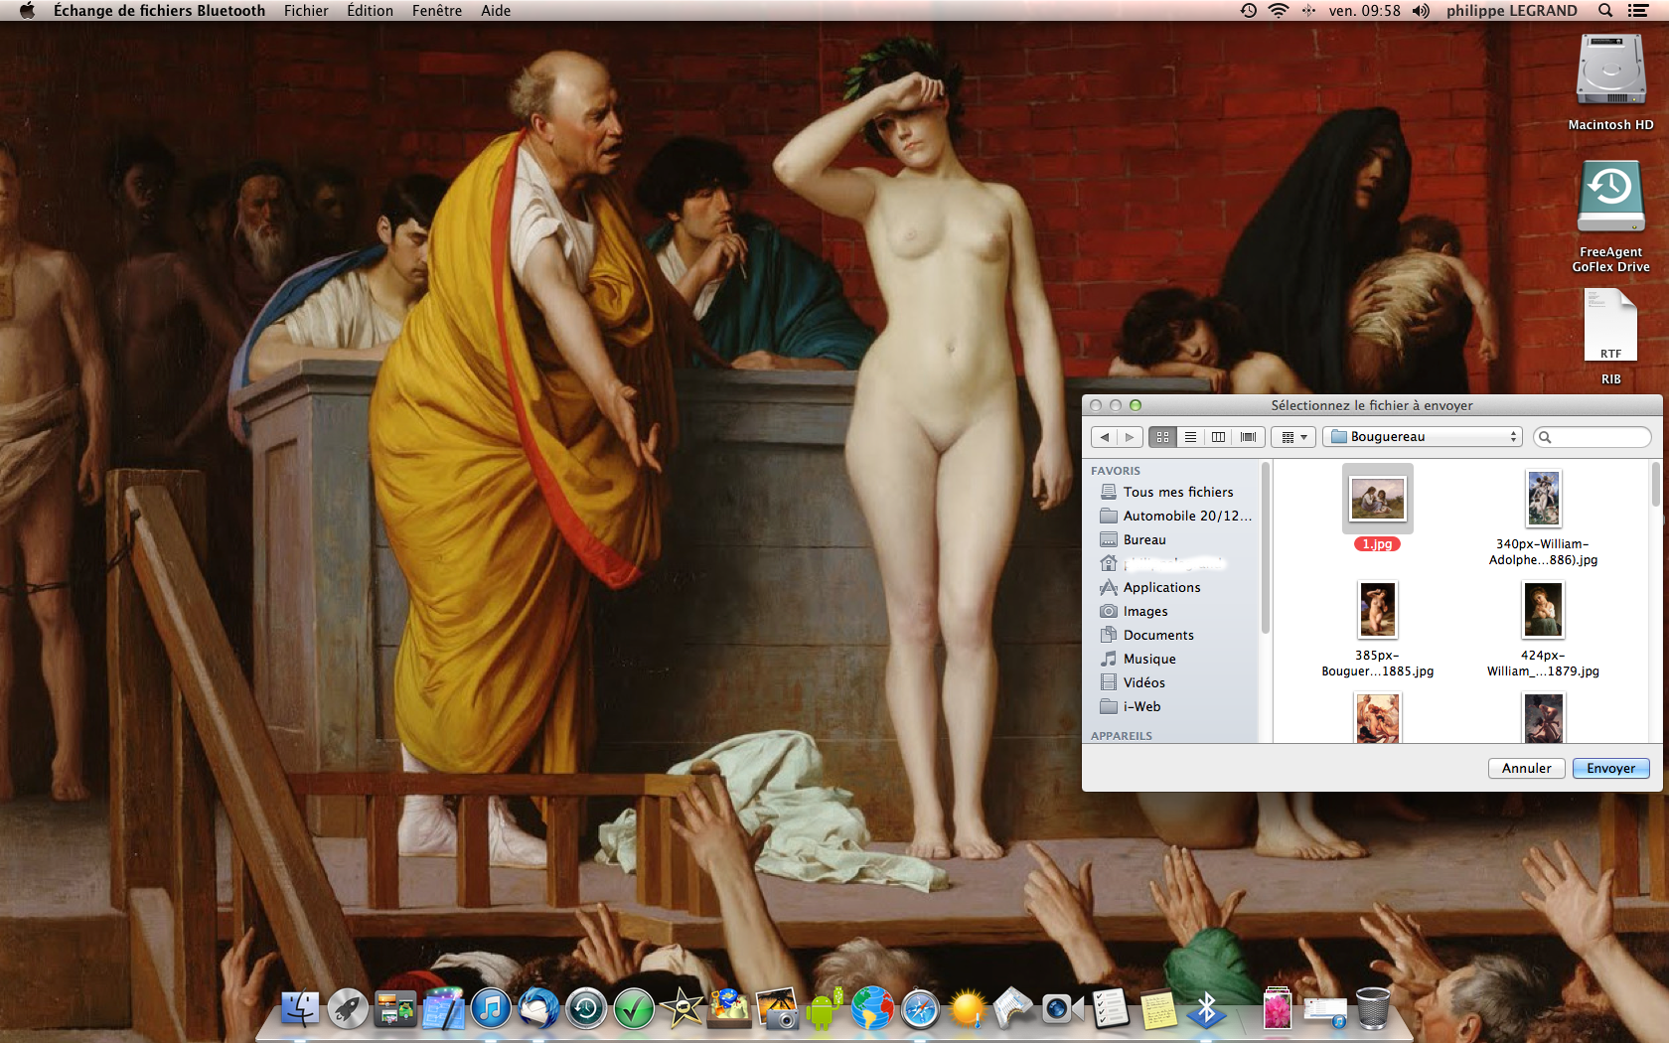Open the Aide menu
The width and height of the screenshot is (1669, 1043).
[496, 11]
